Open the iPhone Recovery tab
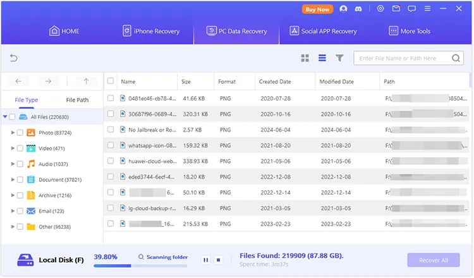The image size is (474, 278). point(151,31)
